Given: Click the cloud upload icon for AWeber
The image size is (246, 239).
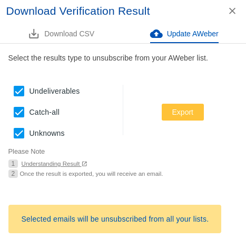Looking at the screenshot, I should coord(156,34).
